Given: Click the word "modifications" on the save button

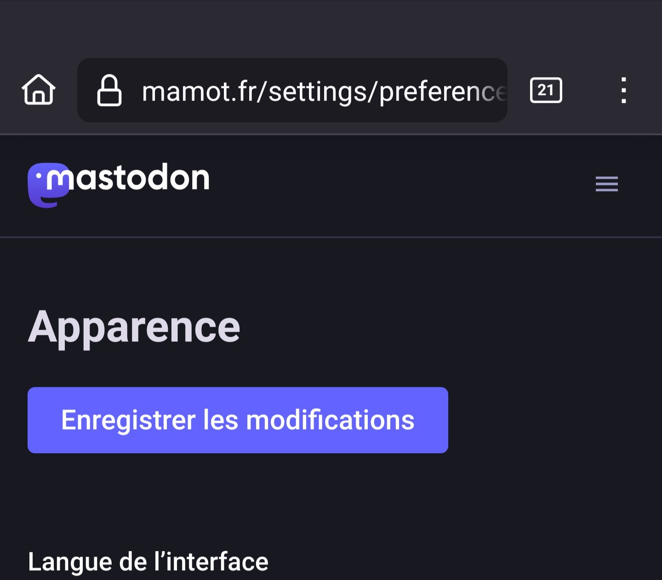Looking at the screenshot, I should coord(330,420).
